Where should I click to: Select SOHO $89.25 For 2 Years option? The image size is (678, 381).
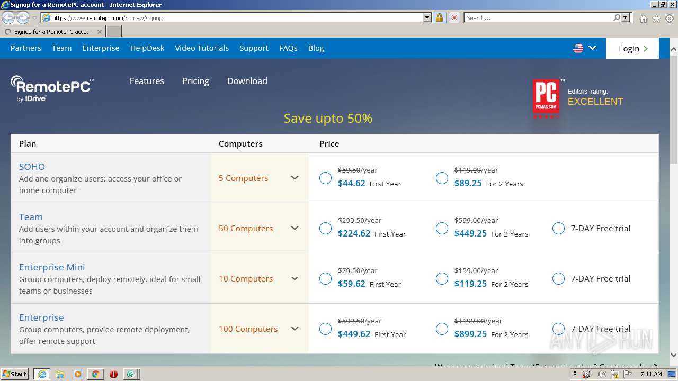coord(442,178)
